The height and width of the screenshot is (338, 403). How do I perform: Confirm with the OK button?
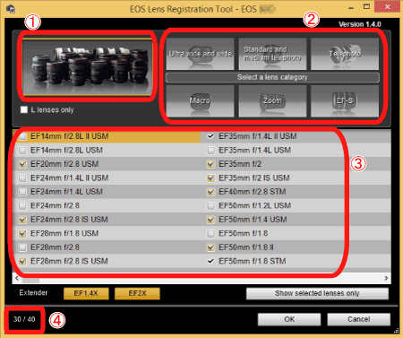click(x=289, y=319)
